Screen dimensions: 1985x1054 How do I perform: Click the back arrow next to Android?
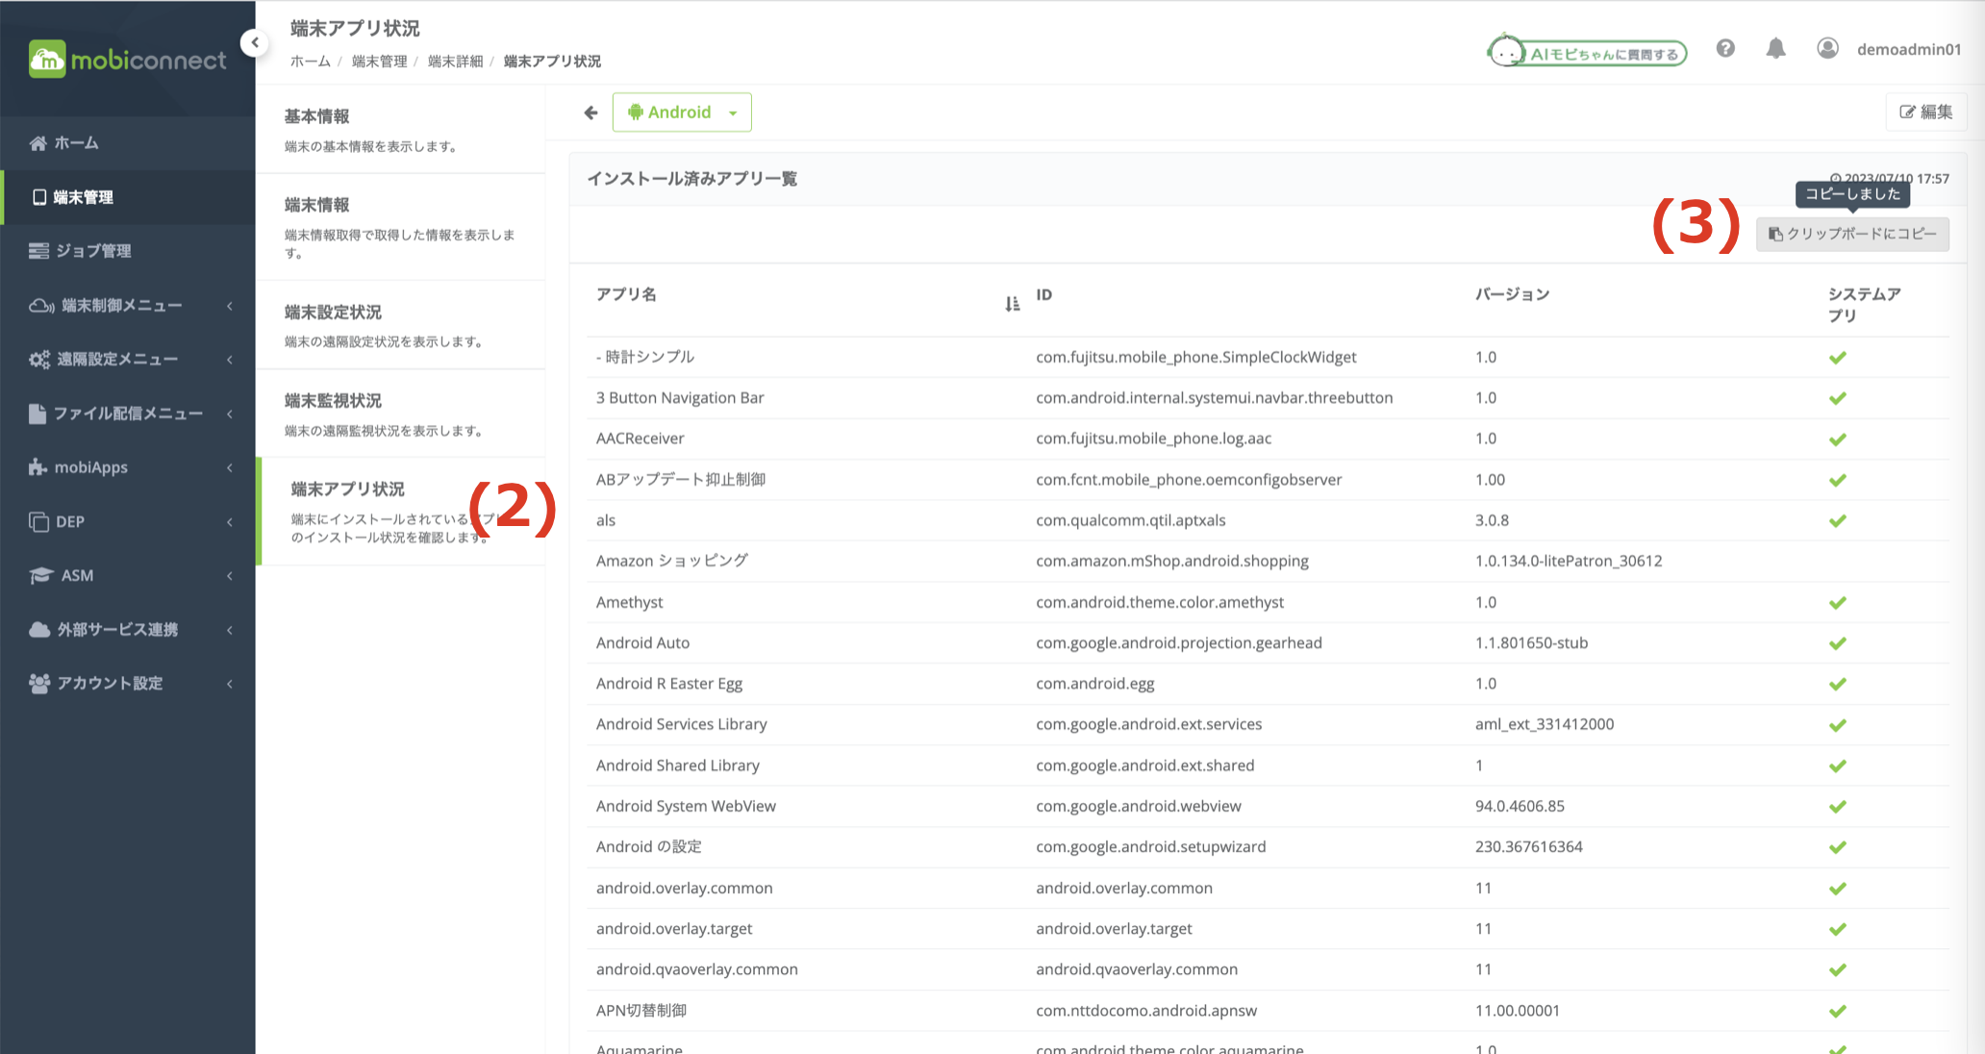pyautogui.click(x=590, y=113)
